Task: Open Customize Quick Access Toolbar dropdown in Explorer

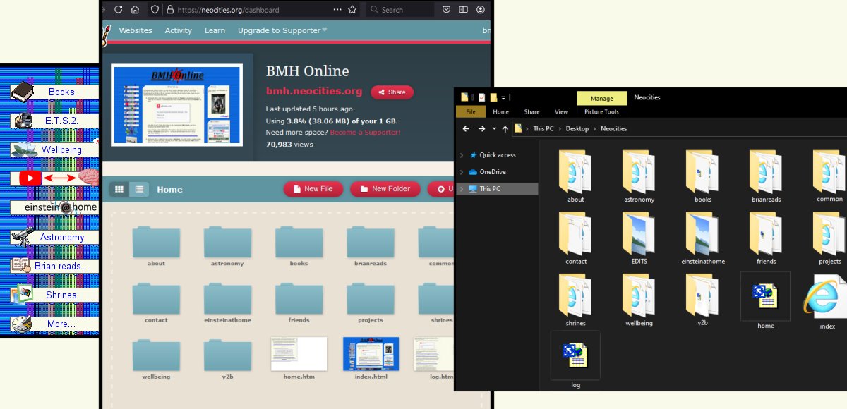Action: pyautogui.click(x=503, y=97)
